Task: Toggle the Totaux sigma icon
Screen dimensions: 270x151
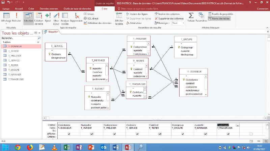Action: 191,17
